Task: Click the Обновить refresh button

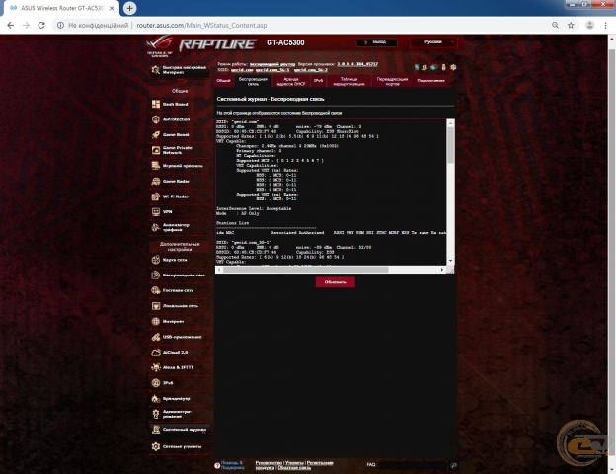Action: click(336, 282)
